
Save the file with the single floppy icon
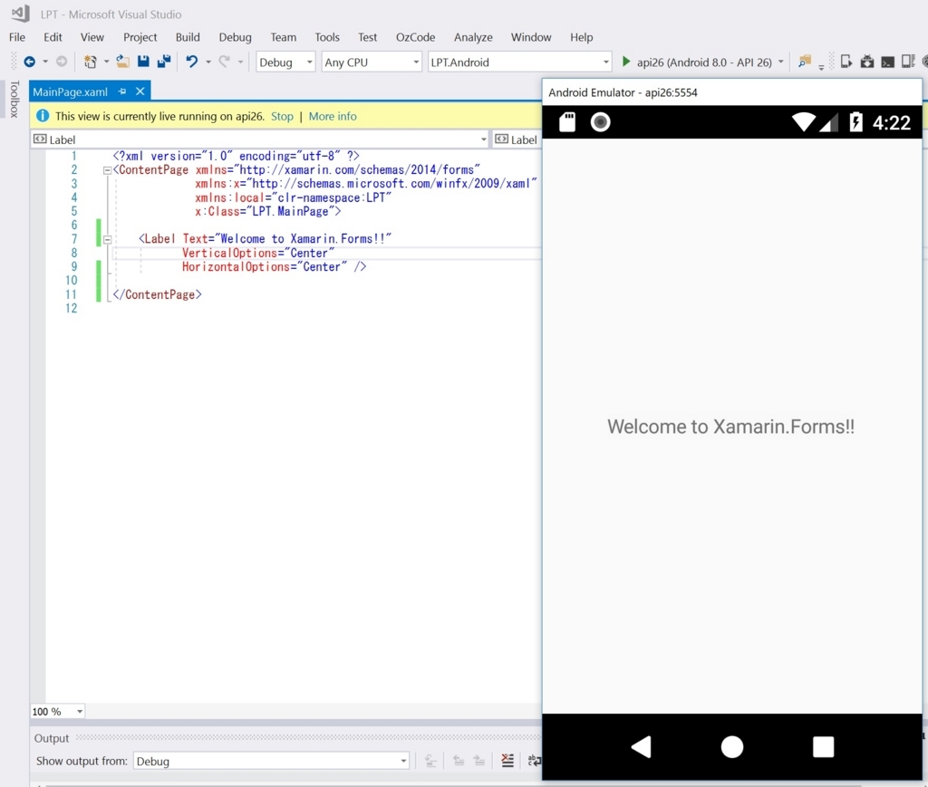143,61
